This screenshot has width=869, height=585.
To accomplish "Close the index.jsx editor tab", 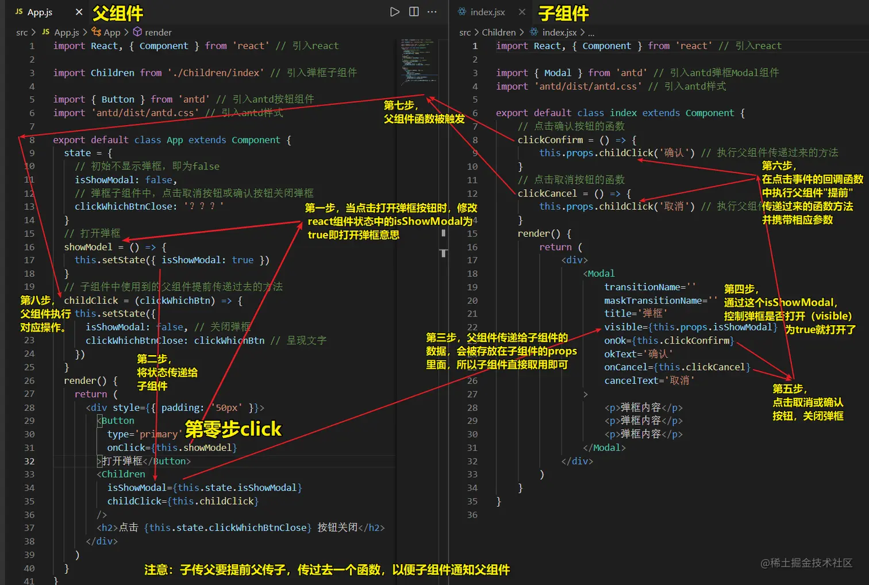I will point(522,11).
